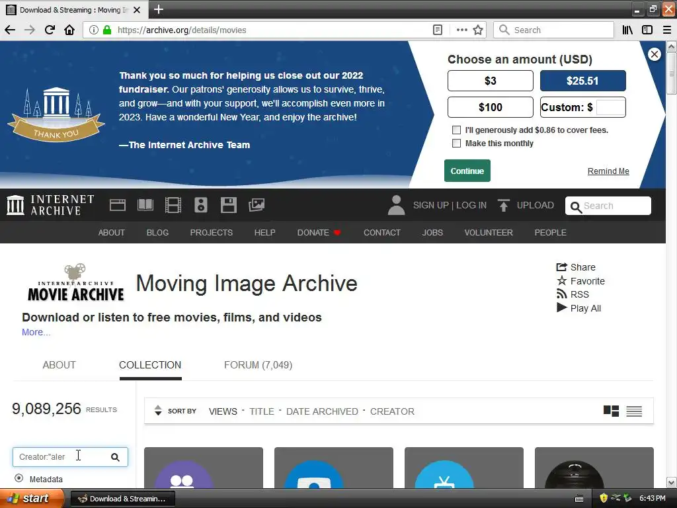This screenshot has width=677, height=508.
Task: Open the Firefox hamburger menu
Action: coord(666,30)
